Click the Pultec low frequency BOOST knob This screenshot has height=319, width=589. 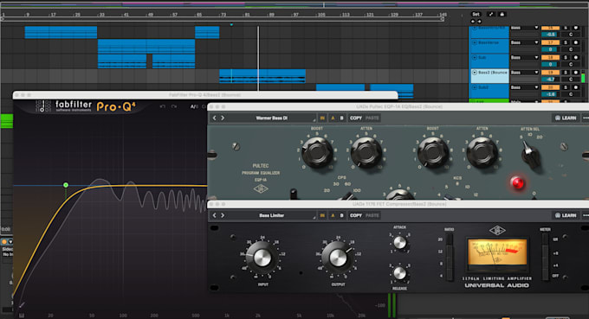[317, 152]
